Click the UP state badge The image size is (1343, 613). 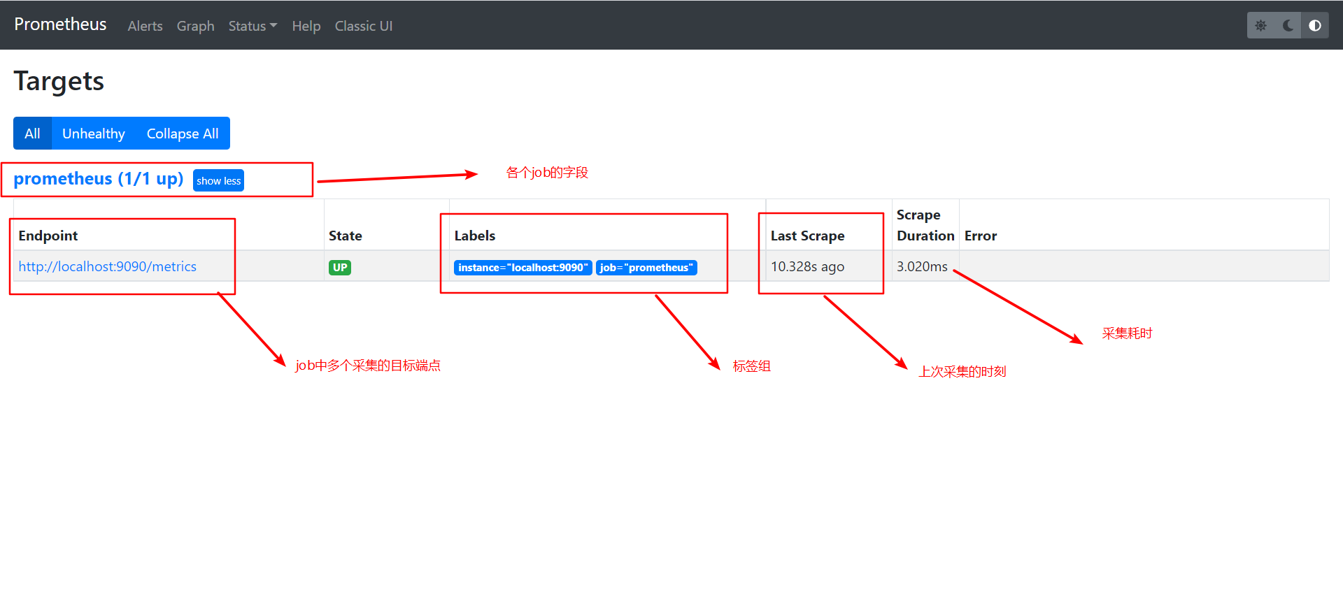(340, 267)
